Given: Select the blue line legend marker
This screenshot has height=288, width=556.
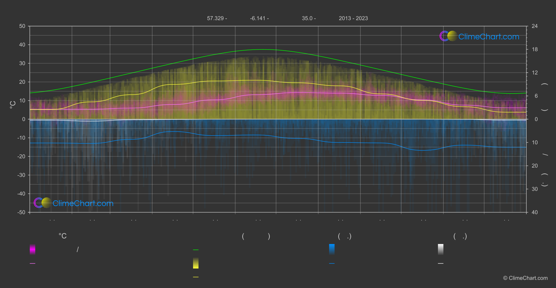Looking at the screenshot, I should coord(332,263).
